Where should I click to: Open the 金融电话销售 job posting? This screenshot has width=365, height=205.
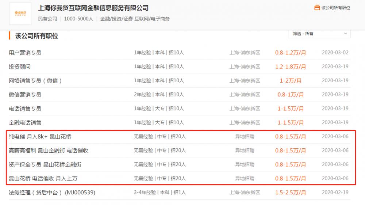(x=25, y=122)
